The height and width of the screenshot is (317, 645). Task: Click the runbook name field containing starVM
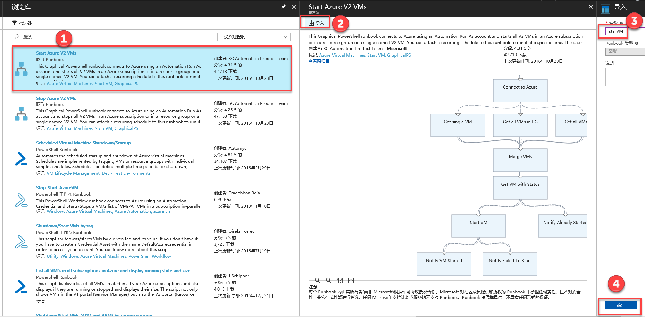625,31
